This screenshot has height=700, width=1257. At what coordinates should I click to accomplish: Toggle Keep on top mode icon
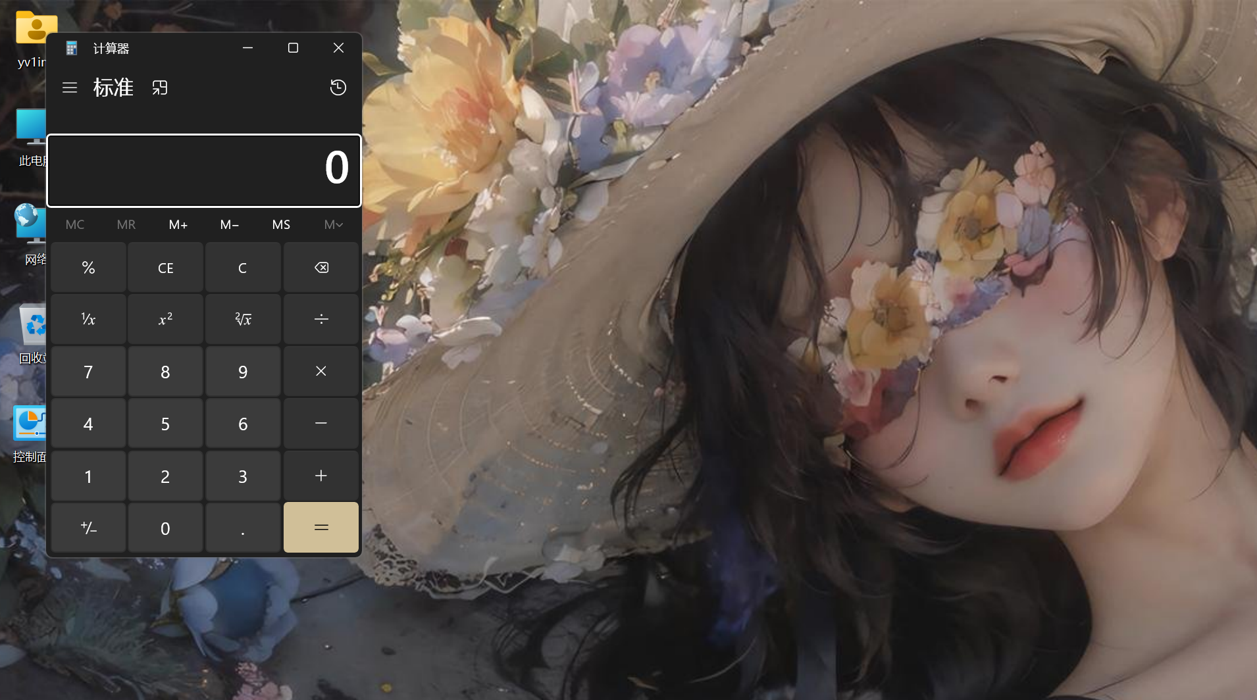[x=160, y=87]
